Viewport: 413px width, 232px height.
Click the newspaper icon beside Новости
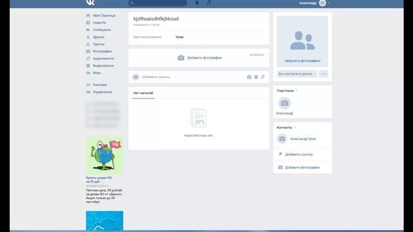pyautogui.click(x=88, y=23)
